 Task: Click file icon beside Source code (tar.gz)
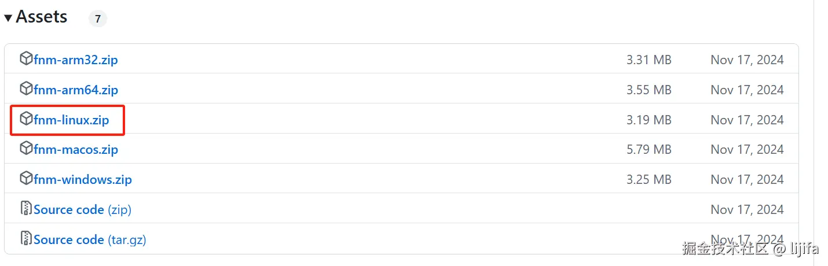coord(26,238)
